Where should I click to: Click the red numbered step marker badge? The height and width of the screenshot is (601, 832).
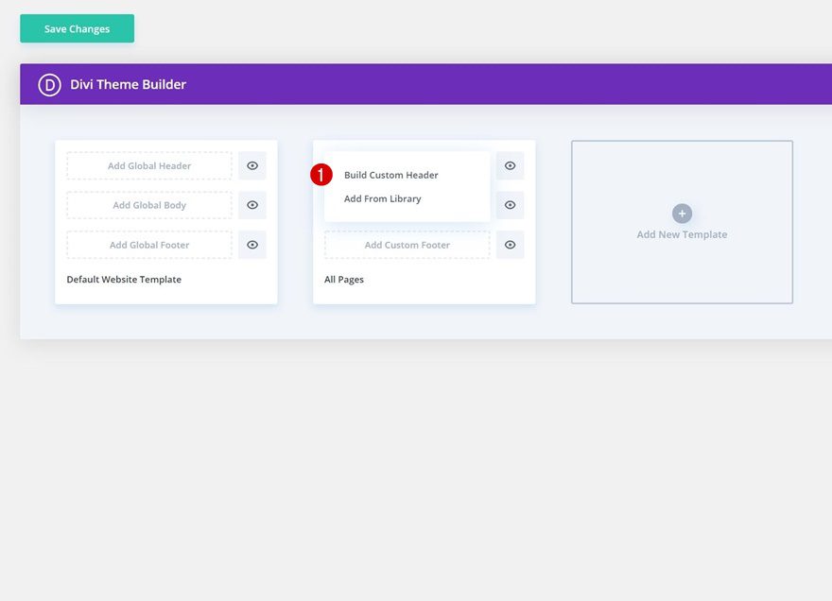(x=322, y=174)
